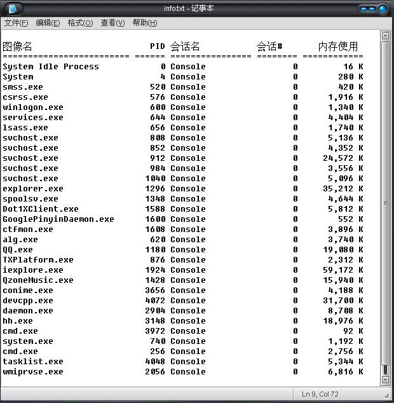The image size is (394, 403).
Task: Click the PID value 912
Action: [x=158, y=158]
